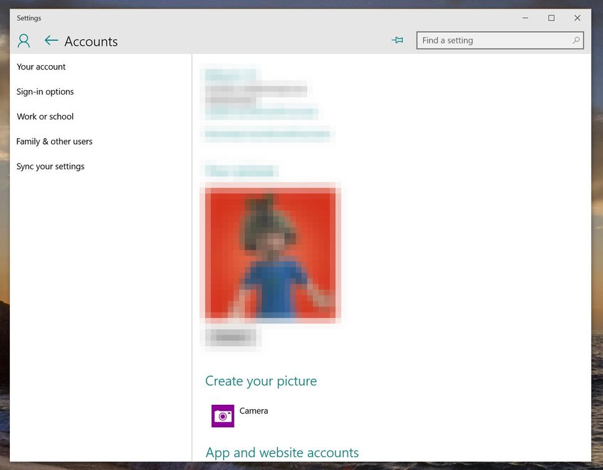The width and height of the screenshot is (603, 470).
Task: Pin the Settings window
Action: (x=397, y=40)
